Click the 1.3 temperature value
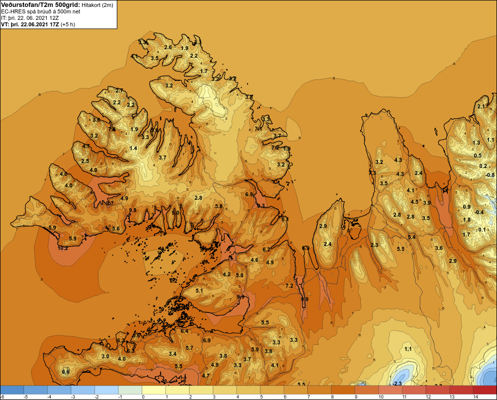The height and width of the screenshot is (400, 497). (x=476, y=143)
